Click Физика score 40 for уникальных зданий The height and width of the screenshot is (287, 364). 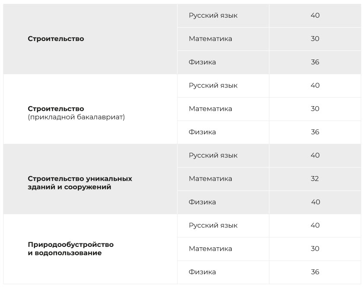pos(316,202)
